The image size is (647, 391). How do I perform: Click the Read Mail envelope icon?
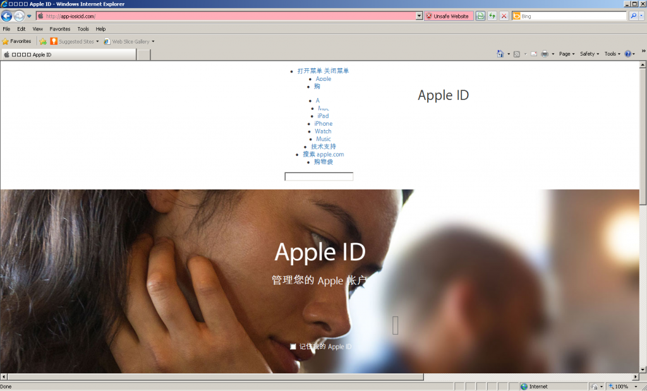tap(533, 54)
